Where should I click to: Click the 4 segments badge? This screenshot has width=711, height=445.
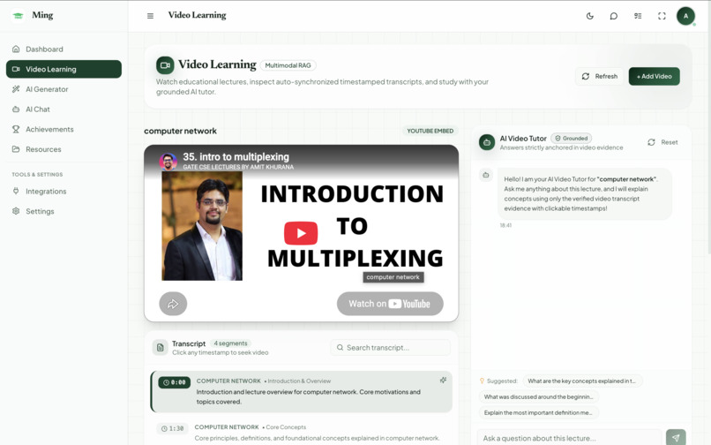point(231,343)
